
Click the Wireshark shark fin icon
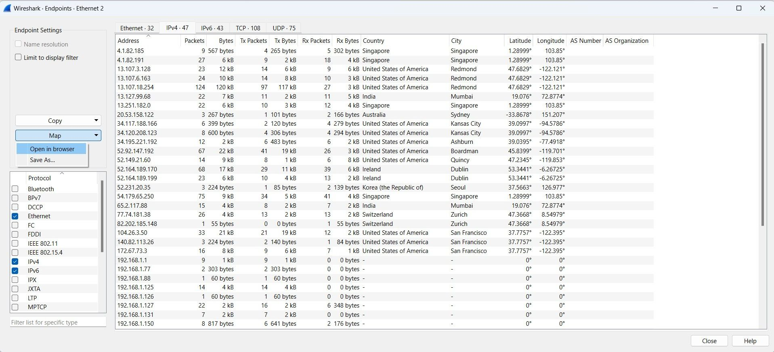pos(7,8)
